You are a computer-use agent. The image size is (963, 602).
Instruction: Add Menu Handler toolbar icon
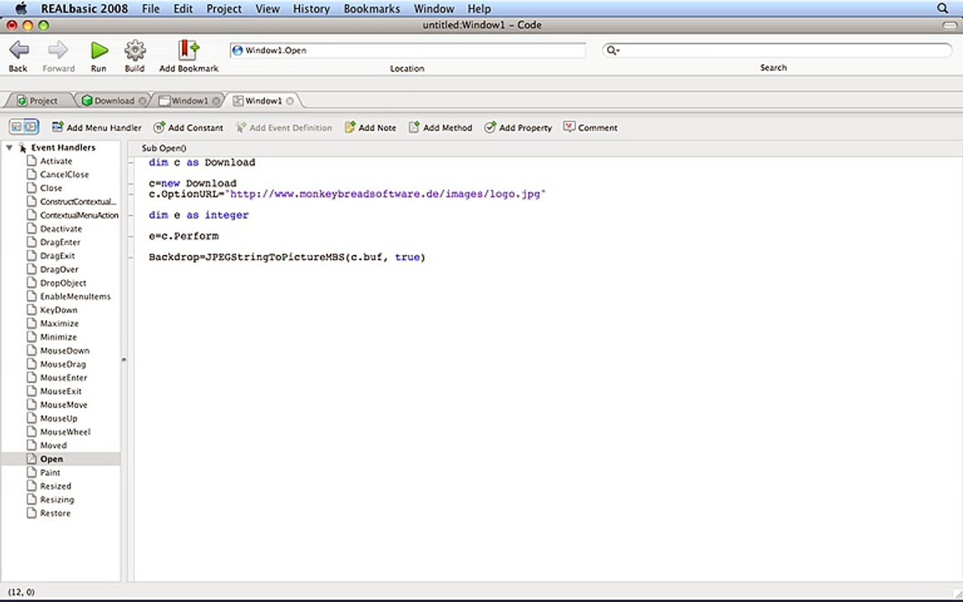click(58, 127)
